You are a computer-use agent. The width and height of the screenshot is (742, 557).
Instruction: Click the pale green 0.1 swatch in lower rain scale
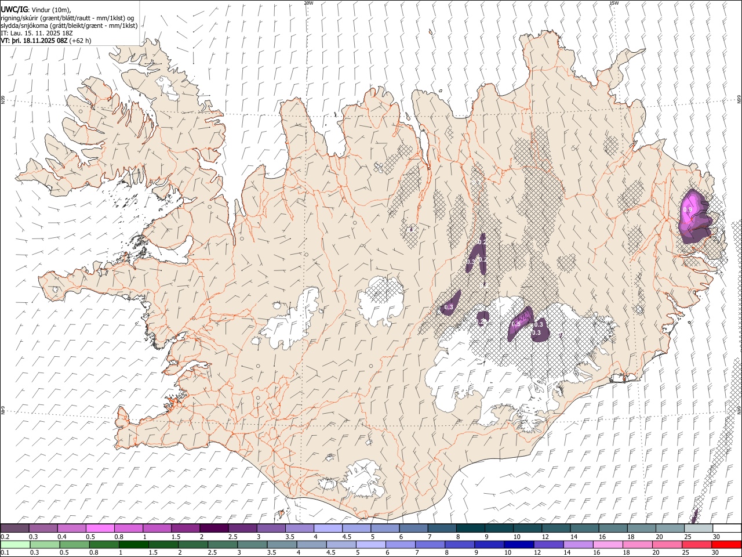click(x=15, y=544)
